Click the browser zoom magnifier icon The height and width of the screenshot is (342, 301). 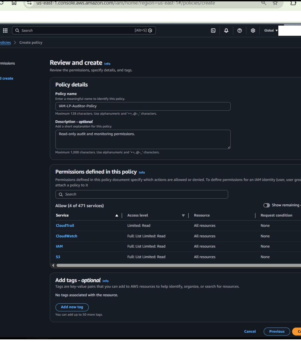tap(264, 3)
